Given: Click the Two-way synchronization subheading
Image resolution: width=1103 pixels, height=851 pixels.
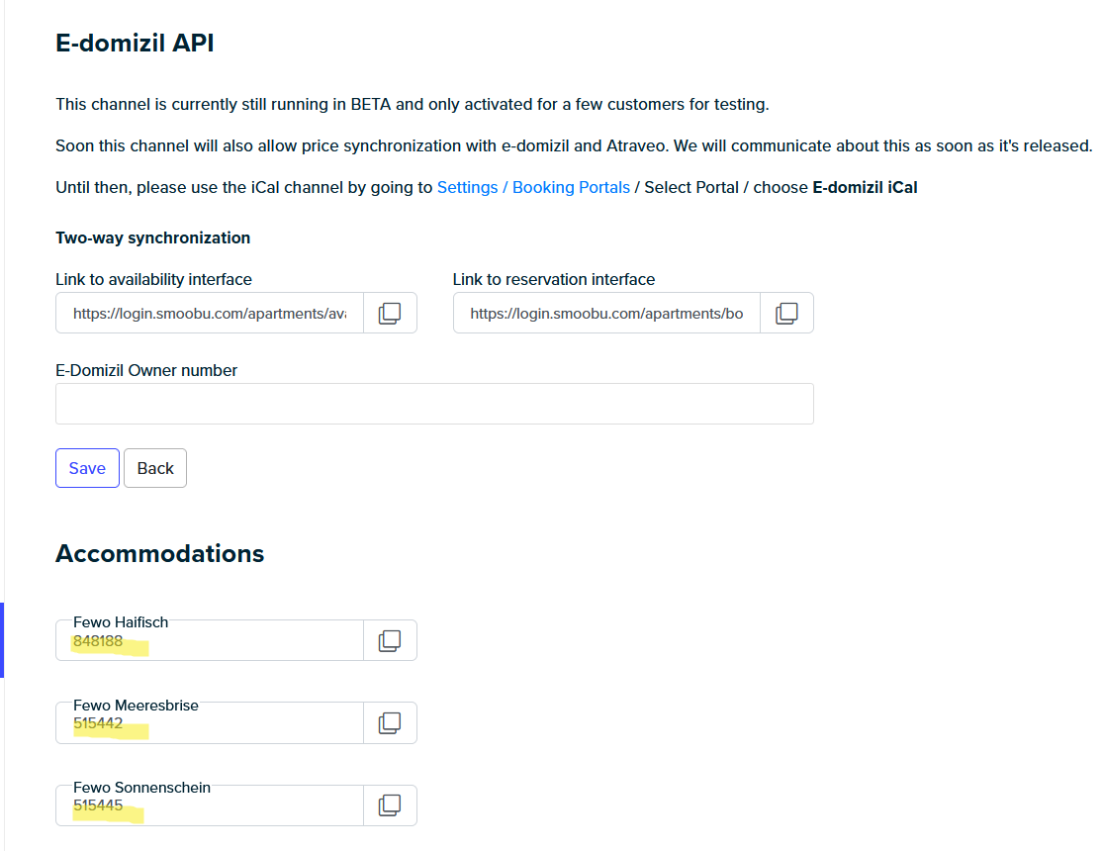Looking at the screenshot, I should [x=152, y=237].
